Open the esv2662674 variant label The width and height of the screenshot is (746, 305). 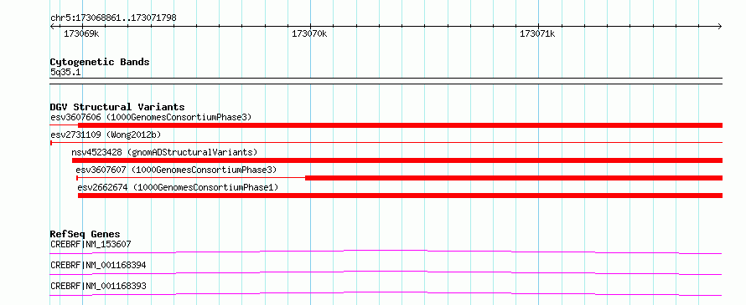point(178,187)
